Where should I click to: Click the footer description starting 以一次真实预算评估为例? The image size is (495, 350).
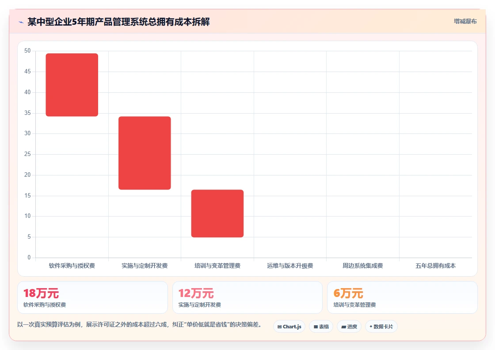click(x=139, y=325)
